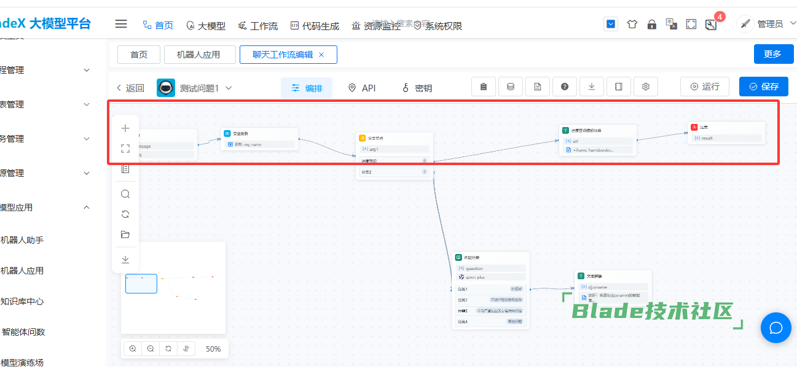Image resolution: width=797 pixels, height=367 pixels.
Task: Open the folder icon in canvas toolbar
Action: point(125,234)
